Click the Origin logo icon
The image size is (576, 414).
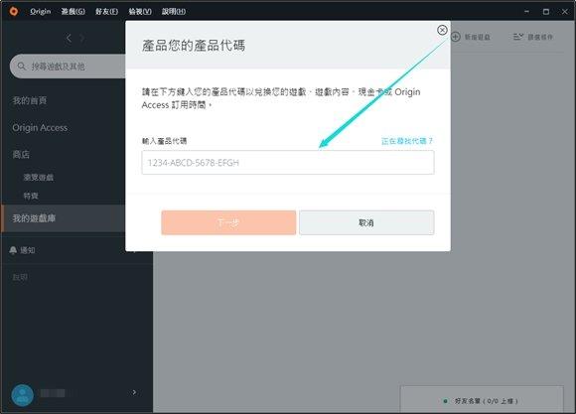pyautogui.click(x=14, y=11)
